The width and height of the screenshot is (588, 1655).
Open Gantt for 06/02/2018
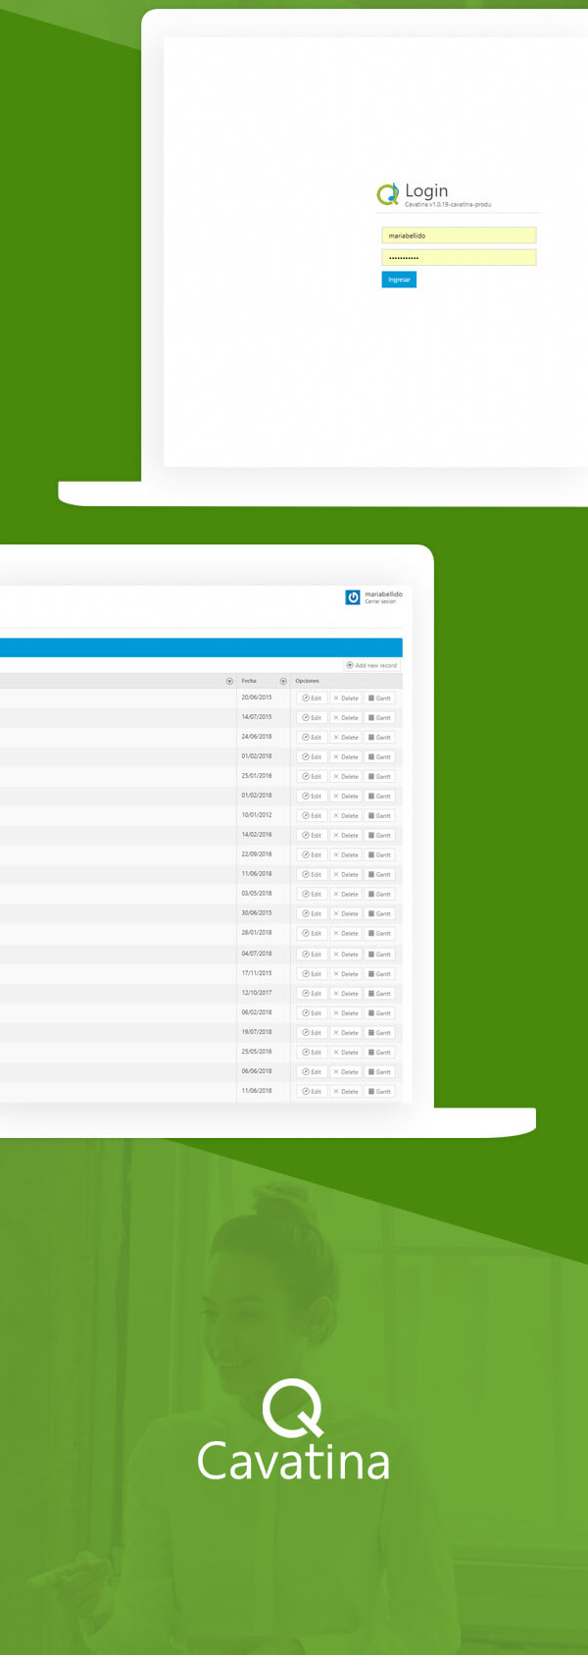click(x=380, y=1013)
